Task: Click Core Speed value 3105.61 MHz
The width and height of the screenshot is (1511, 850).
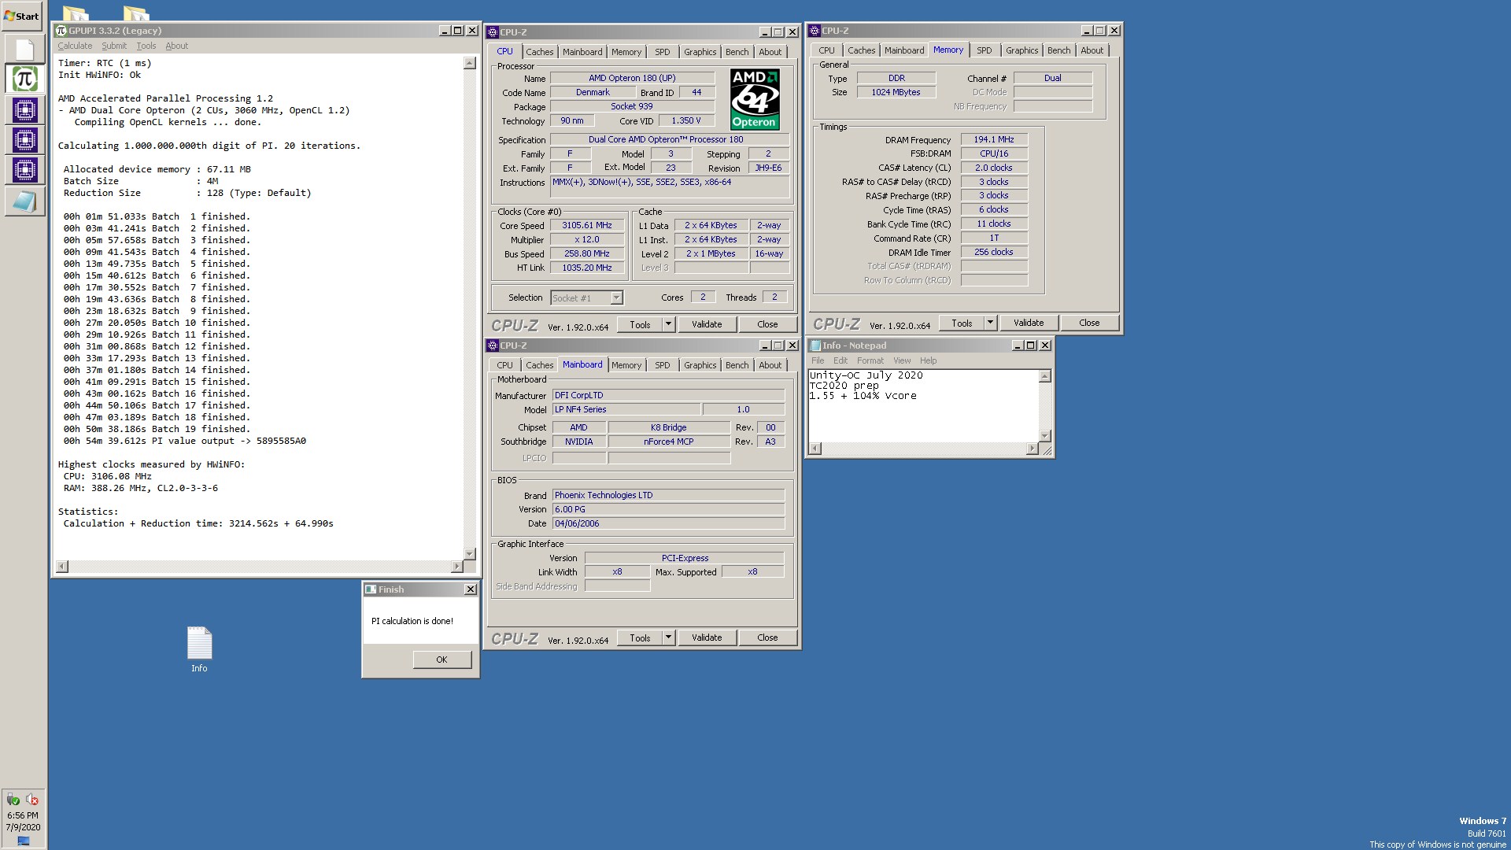Action: click(x=587, y=226)
